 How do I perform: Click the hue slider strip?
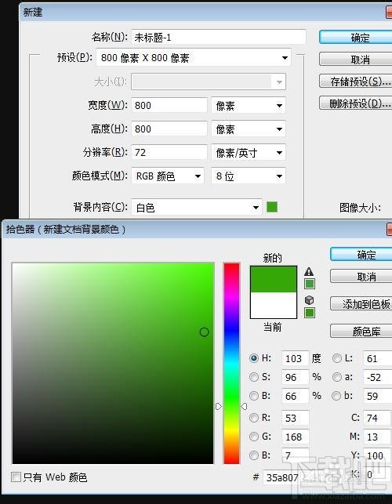click(x=231, y=363)
